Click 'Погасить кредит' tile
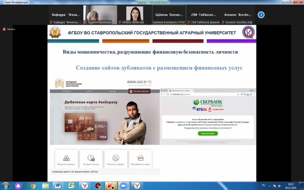Screen dimensions: 304x190 point(116,159)
